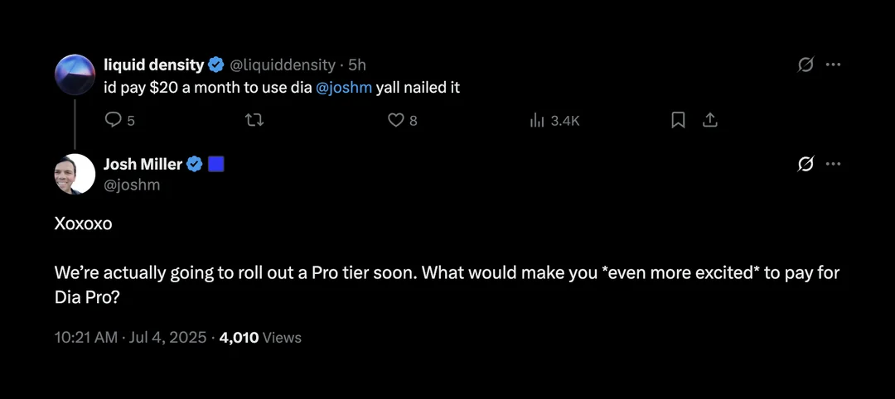Click the @joshm mention in tweet text

click(x=344, y=89)
